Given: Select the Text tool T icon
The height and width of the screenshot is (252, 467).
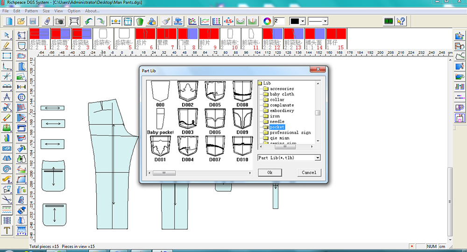Looking at the screenshot, I should coord(7,230).
